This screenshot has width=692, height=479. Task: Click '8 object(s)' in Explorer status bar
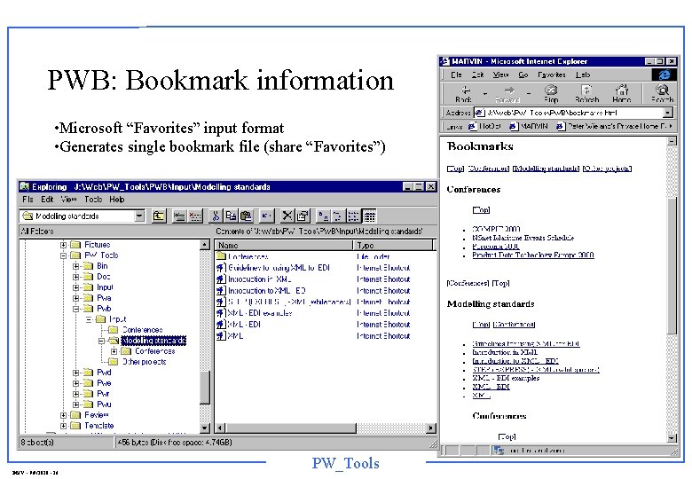(x=37, y=442)
